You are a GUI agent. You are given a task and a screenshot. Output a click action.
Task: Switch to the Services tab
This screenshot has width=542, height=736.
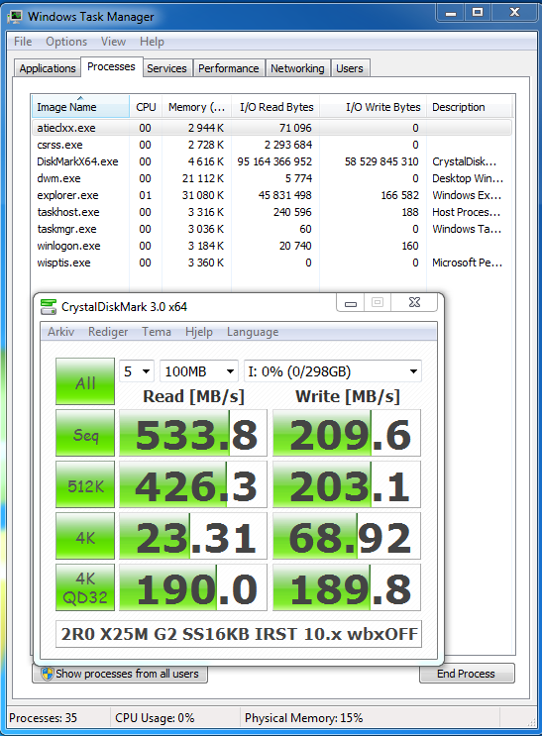click(x=166, y=68)
